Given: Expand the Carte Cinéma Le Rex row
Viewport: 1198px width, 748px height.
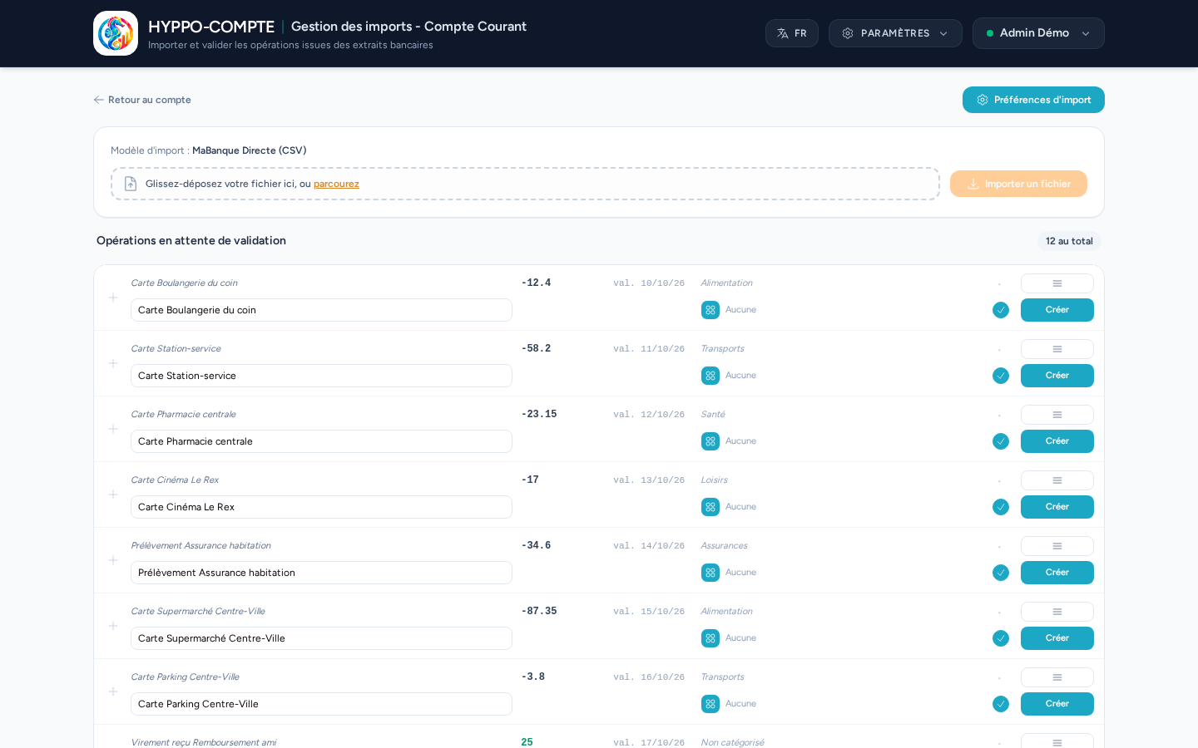Looking at the screenshot, I should click(113, 495).
